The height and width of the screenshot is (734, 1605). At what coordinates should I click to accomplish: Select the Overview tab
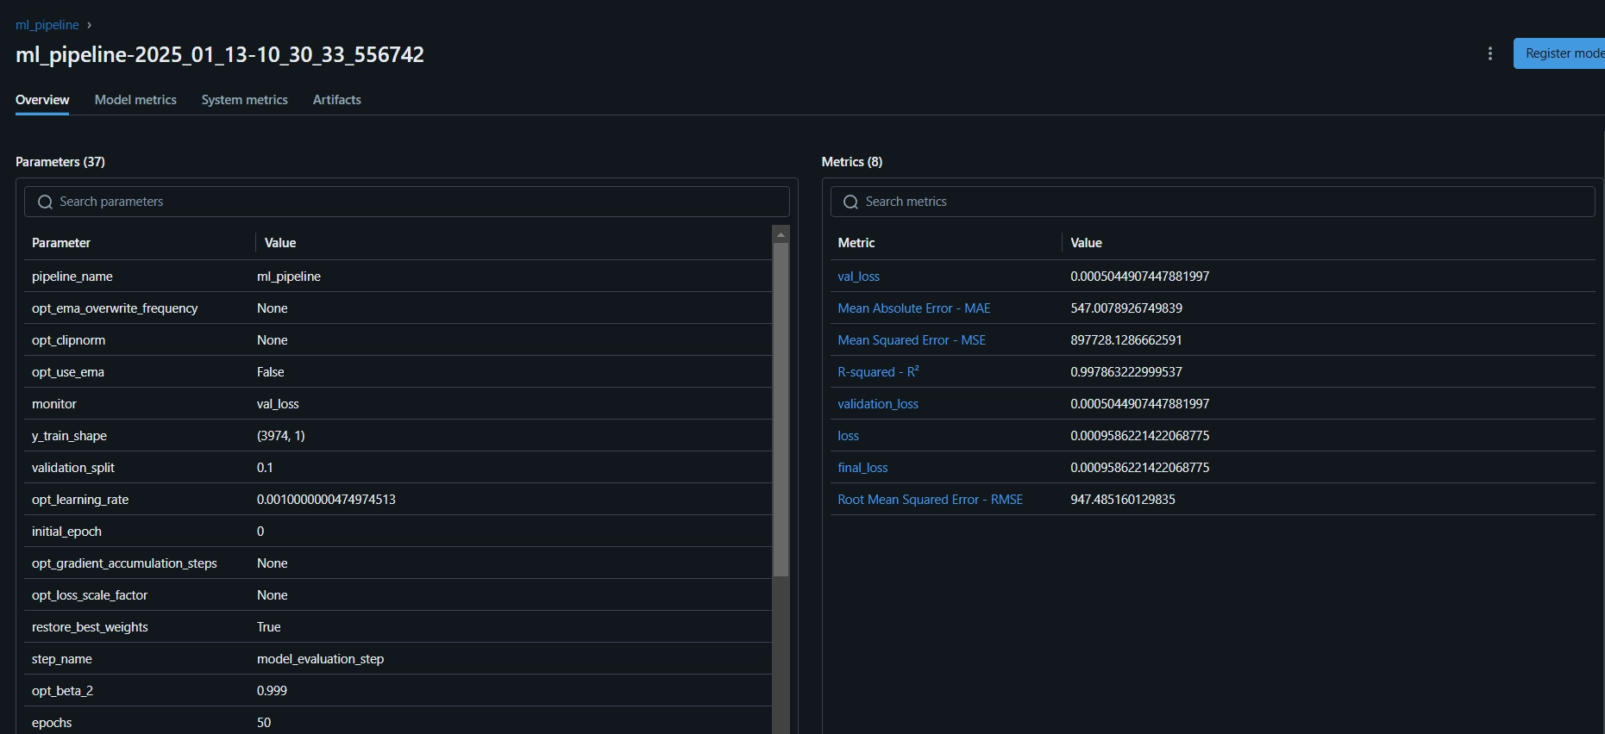[x=42, y=100]
